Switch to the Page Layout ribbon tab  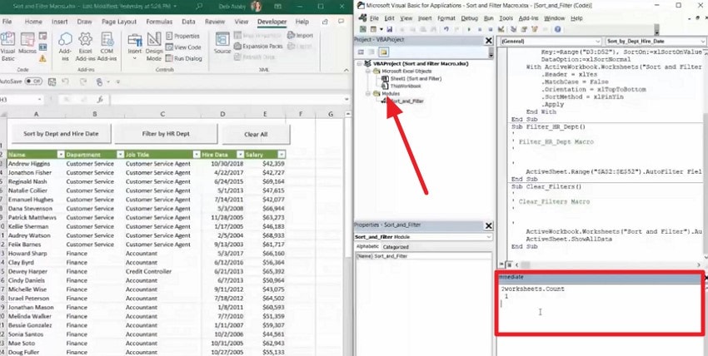point(119,21)
